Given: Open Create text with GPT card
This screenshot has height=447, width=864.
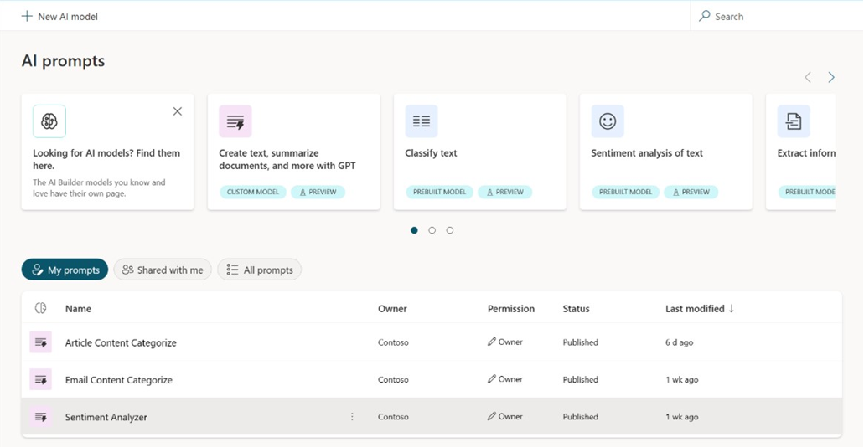Looking at the screenshot, I should [293, 152].
